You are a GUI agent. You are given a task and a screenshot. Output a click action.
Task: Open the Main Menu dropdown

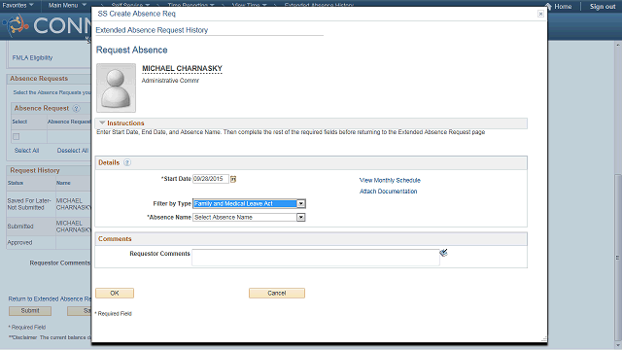[x=67, y=5]
